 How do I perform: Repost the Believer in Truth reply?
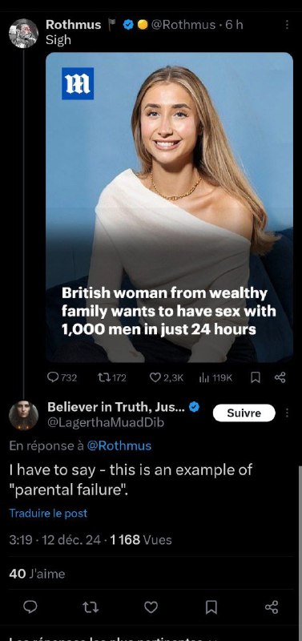(x=91, y=607)
